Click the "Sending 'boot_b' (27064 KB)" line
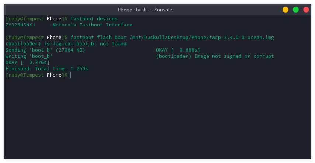 point(45,50)
